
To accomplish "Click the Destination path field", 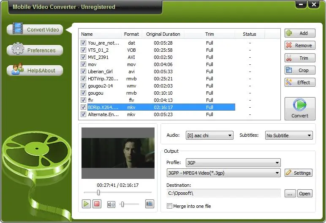I will pos(223,193).
